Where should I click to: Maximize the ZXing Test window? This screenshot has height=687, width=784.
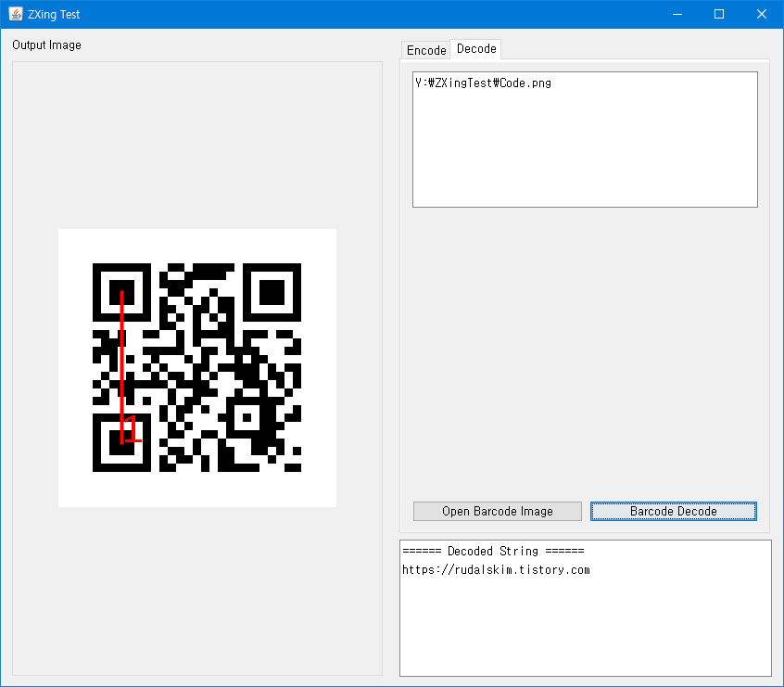click(x=719, y=14)
